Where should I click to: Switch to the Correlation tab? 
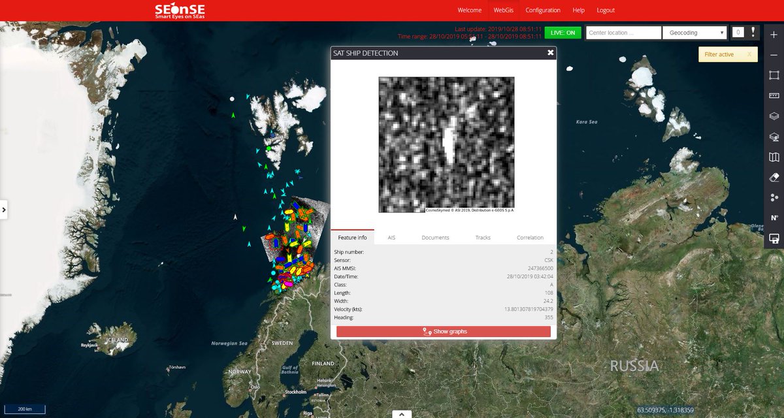[530, 238]
